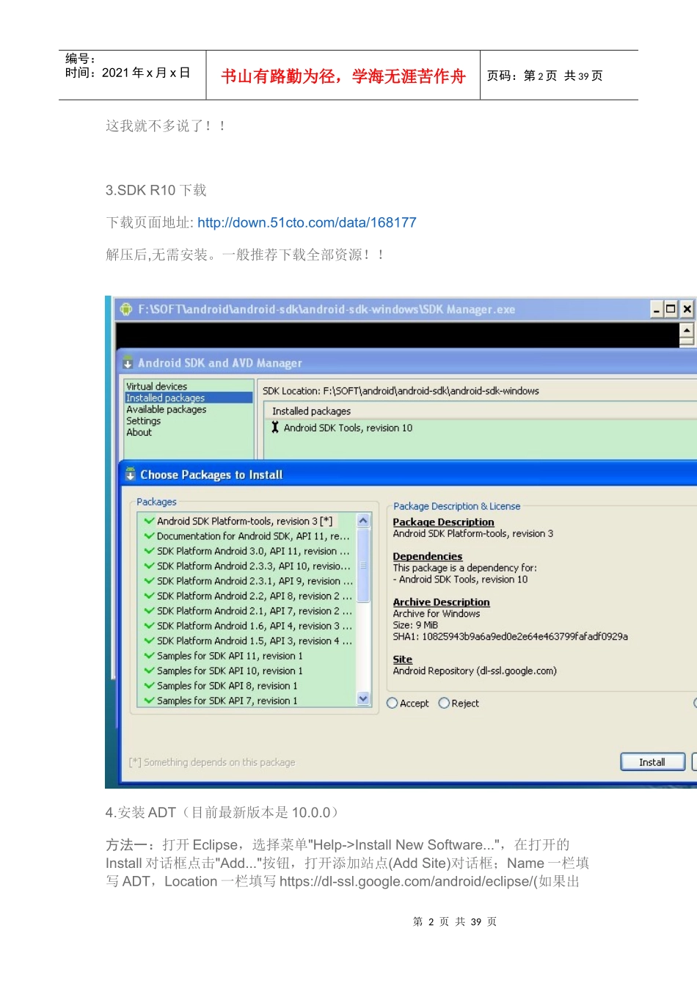Toggle checkmark for Documentation for Android SDK, API 11
The height and width of the screenshot is (986, 697).
[149, 536]
